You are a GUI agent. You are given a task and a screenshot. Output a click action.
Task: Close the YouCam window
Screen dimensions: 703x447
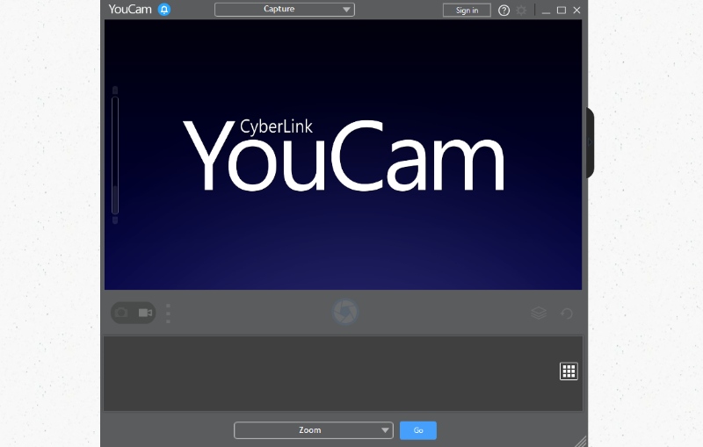[576, 11]
